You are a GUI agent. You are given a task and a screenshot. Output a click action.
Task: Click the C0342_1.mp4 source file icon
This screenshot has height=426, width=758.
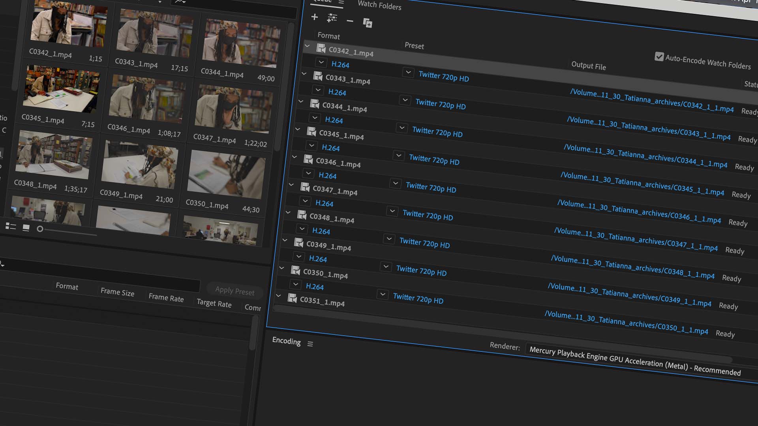pyautogui.click(x=321, y=49)
